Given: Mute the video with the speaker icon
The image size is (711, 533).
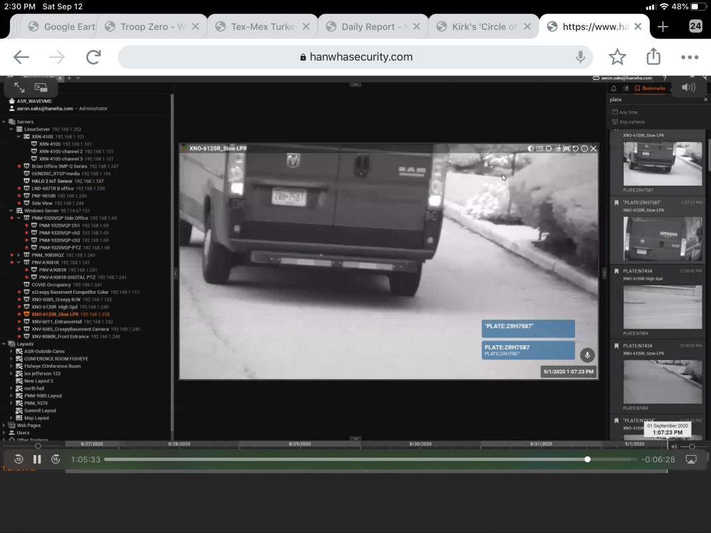Looking at the screenshot, I should tap(688, 87).
